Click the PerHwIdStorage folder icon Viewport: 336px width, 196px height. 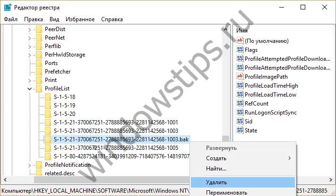coord(39,55)
